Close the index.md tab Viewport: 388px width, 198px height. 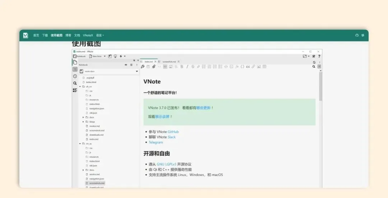point(156,62)
